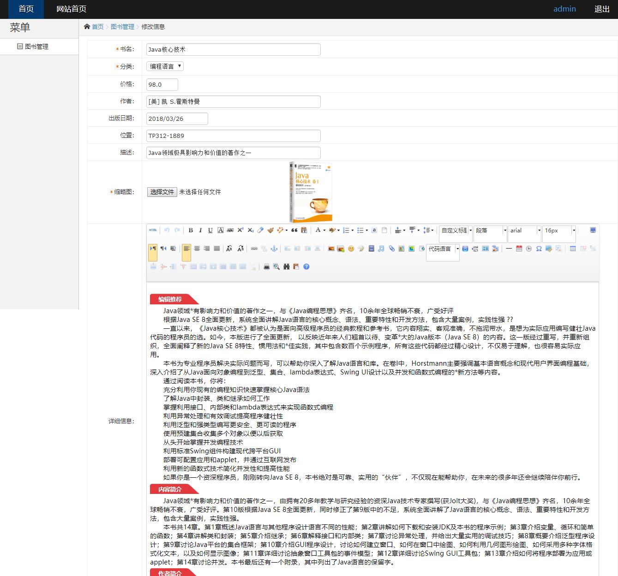The height and width of the screenshot is (576, 618).
Task: Toggle HTML source mode in the editor
Action: pyautogui.click(x=153, y=230)
